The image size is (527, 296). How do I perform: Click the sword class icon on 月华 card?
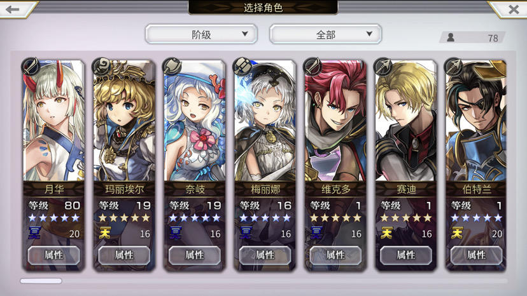pos(31,66)
